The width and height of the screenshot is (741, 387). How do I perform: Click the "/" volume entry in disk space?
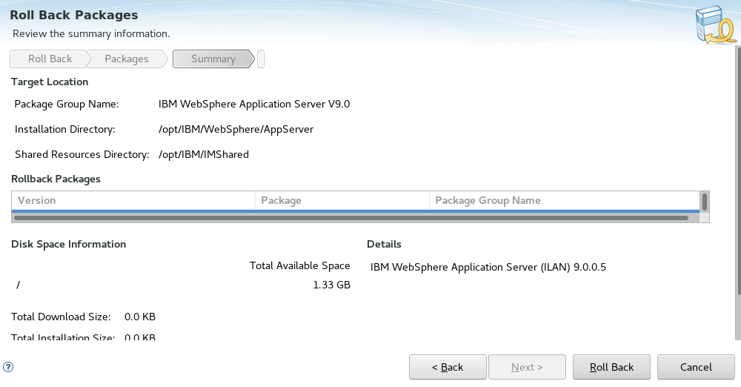click(19, 285)
